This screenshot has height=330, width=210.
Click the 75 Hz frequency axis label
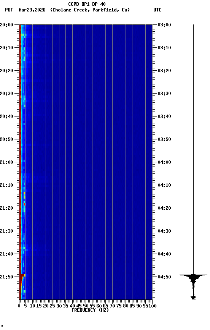(x=119, y=306)
